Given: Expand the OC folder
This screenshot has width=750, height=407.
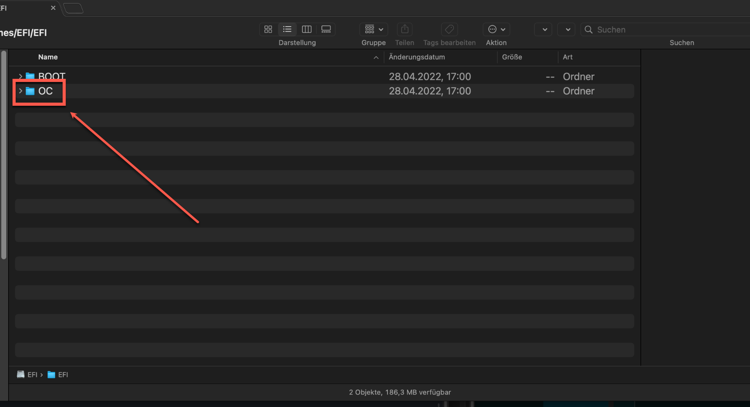Looking at the screenshot, I should point(21,91).
